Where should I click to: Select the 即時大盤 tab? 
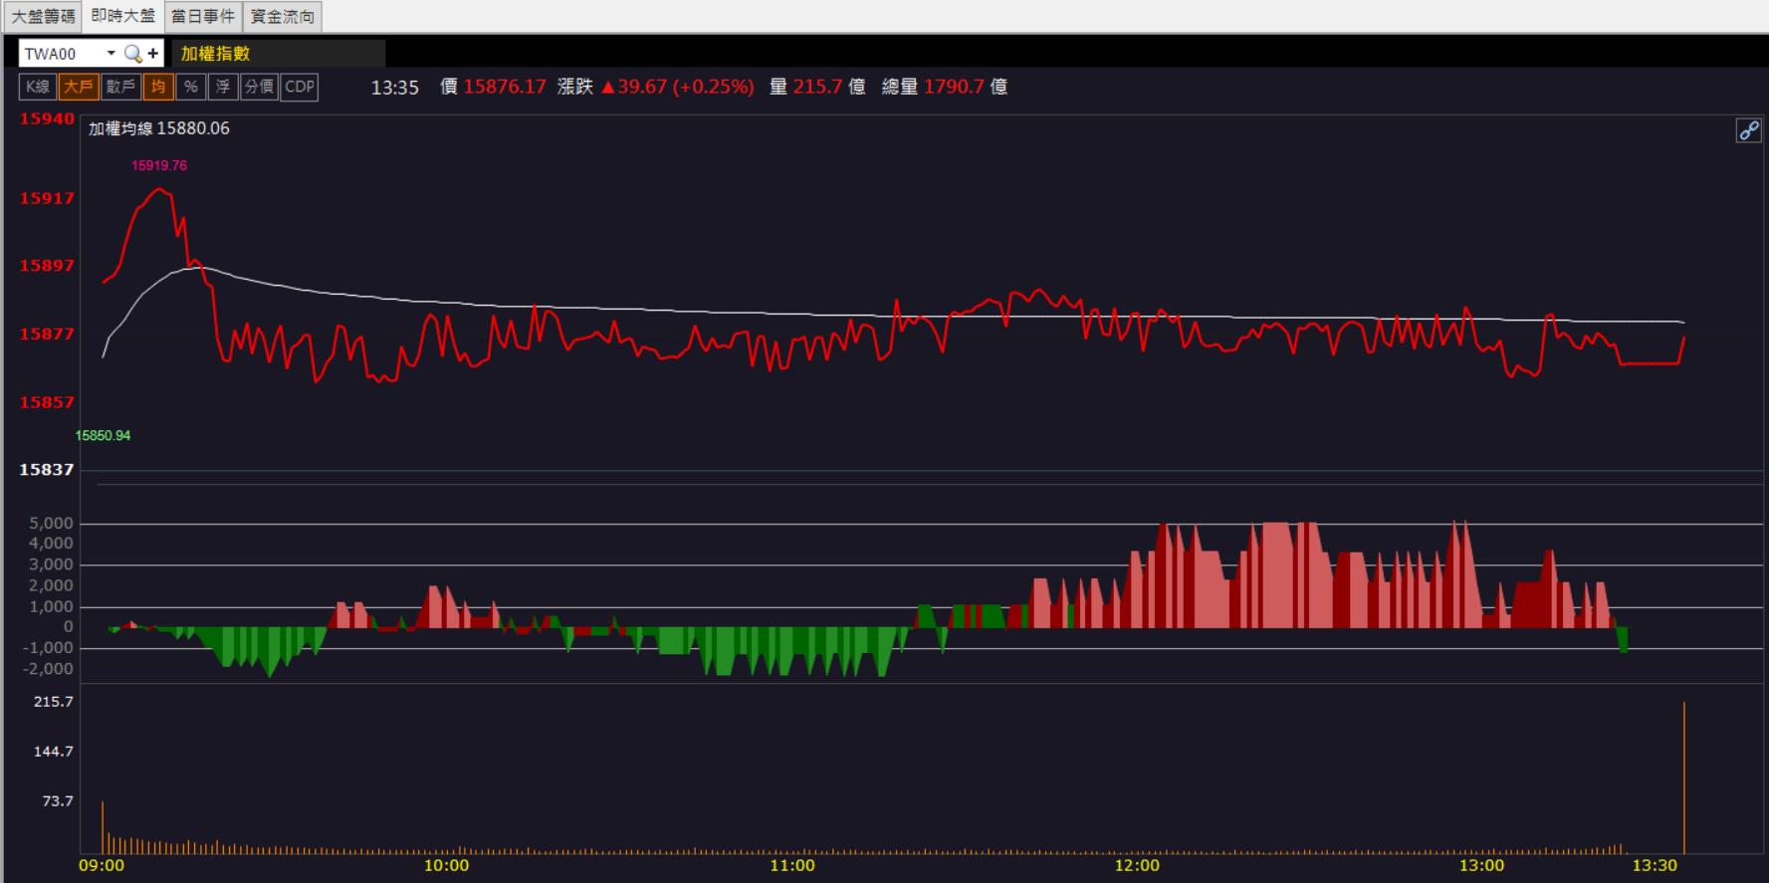(123, 16)
